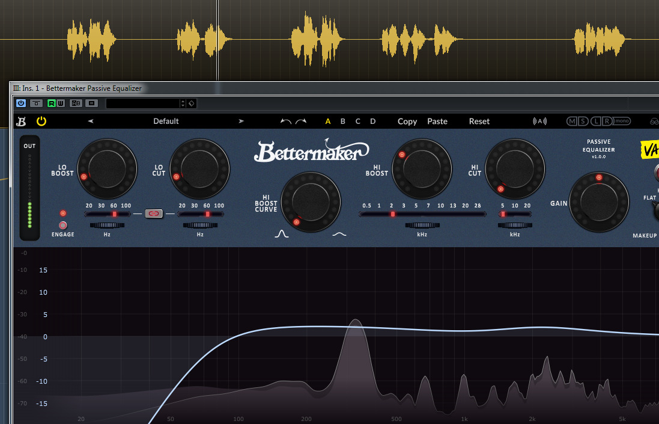Click the Paste button
The width and height of the screenshot is (659, 424).
coord(437,121)
